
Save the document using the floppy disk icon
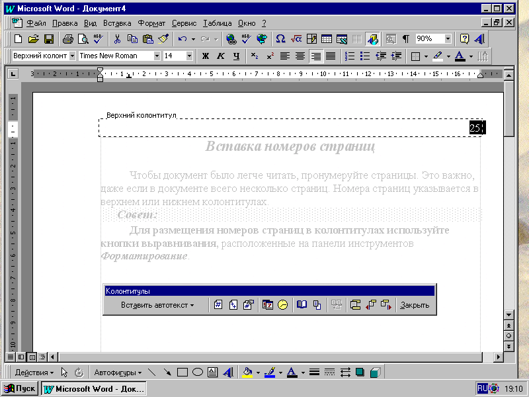[49, 39]
